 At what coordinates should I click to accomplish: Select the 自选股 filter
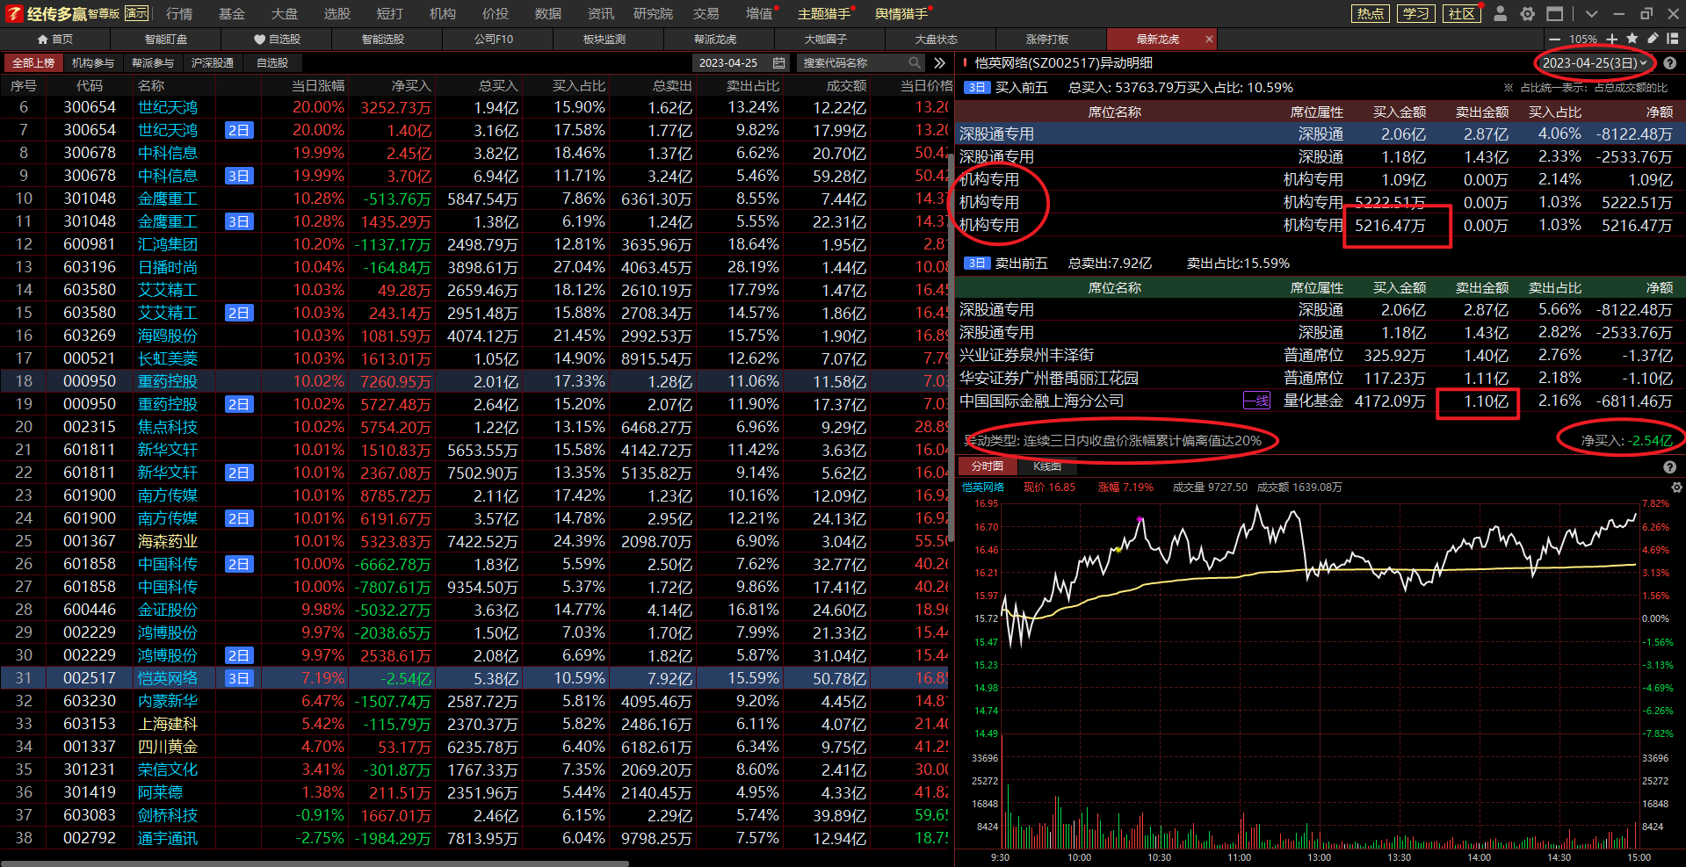tap(272, 63)
